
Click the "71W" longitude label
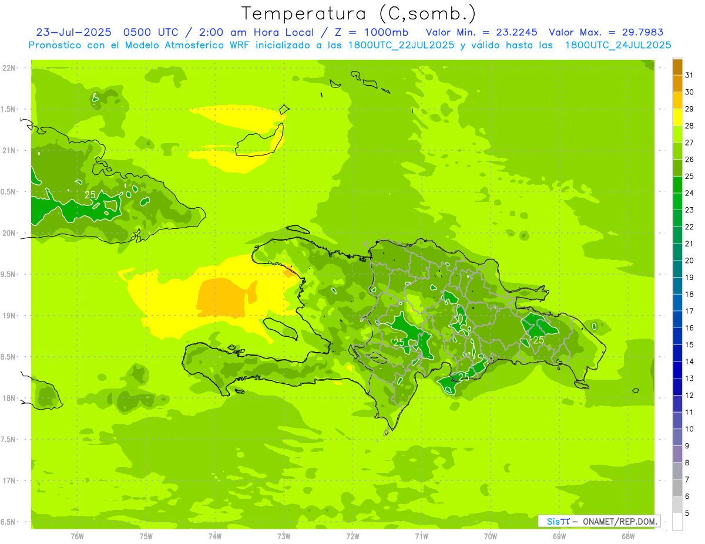pos(421,536)
